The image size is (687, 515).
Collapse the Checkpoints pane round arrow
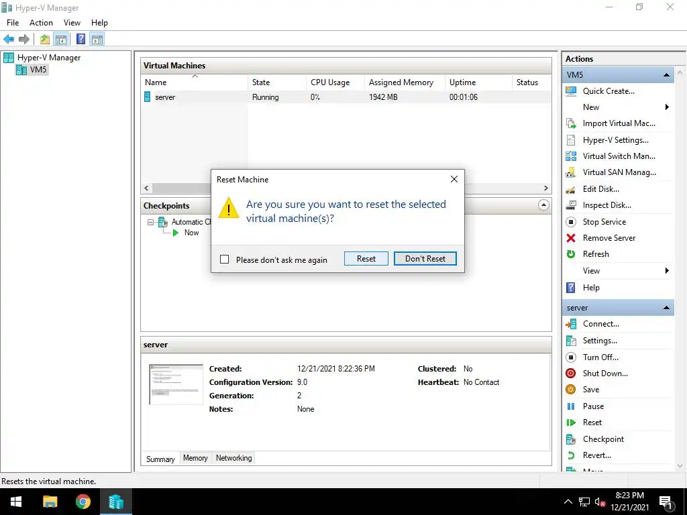click(543, 205)
